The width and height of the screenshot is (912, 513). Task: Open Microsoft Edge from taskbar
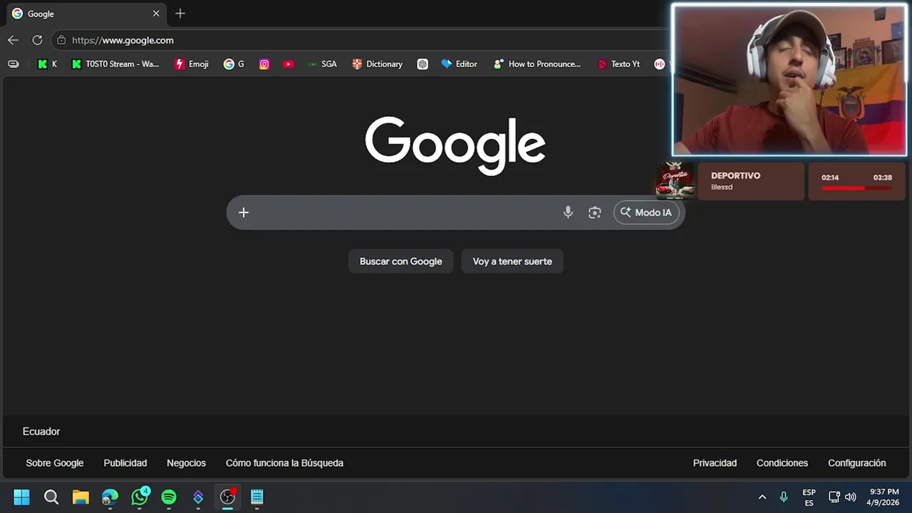coord(110,497)
